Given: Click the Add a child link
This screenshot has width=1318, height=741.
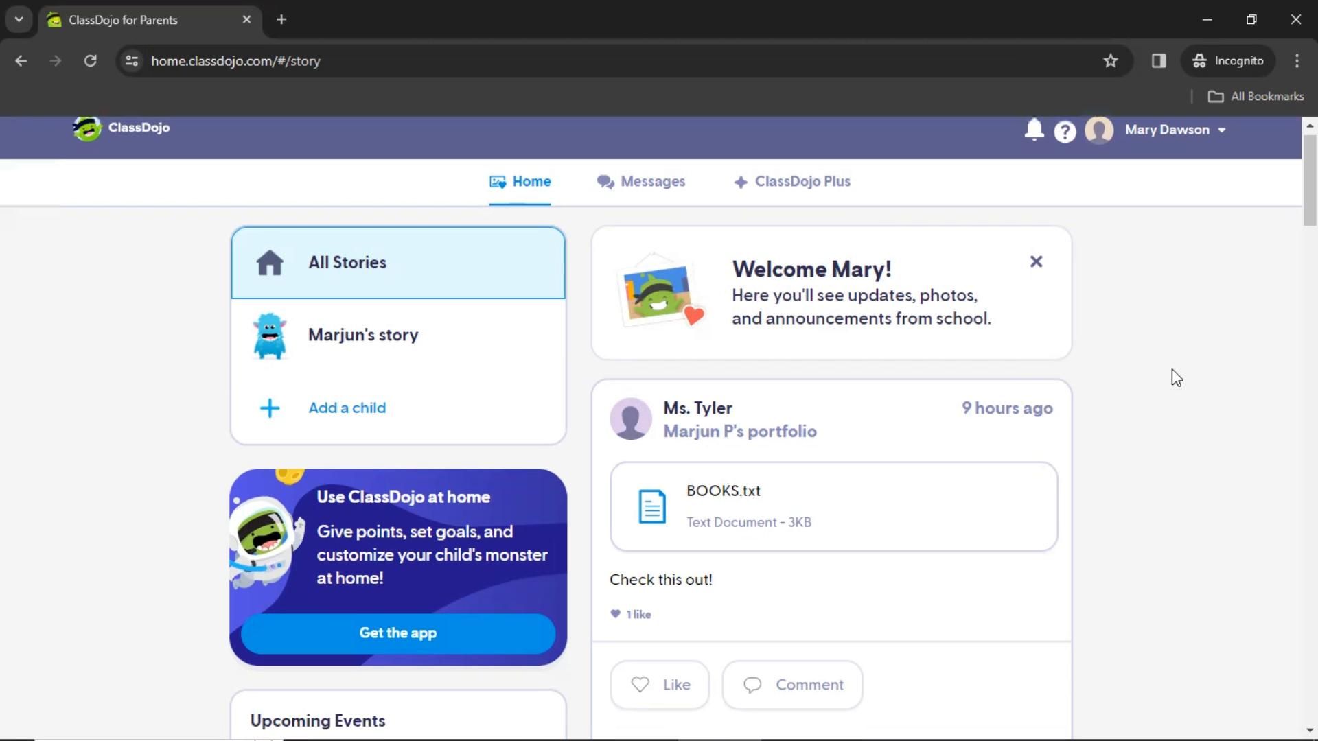Looking at the screenshot, I should pos(347,408).
